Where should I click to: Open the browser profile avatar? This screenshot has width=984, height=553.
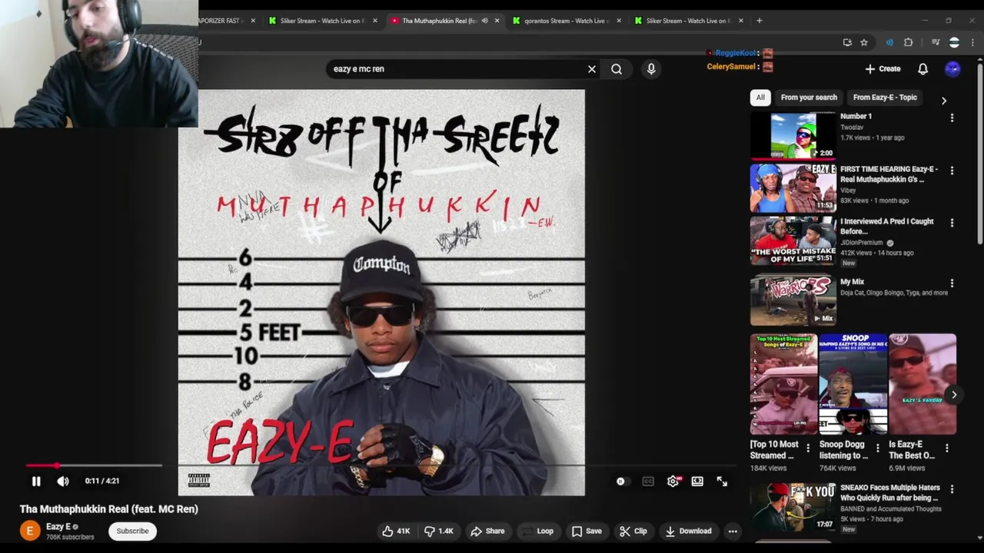(954, 43)
